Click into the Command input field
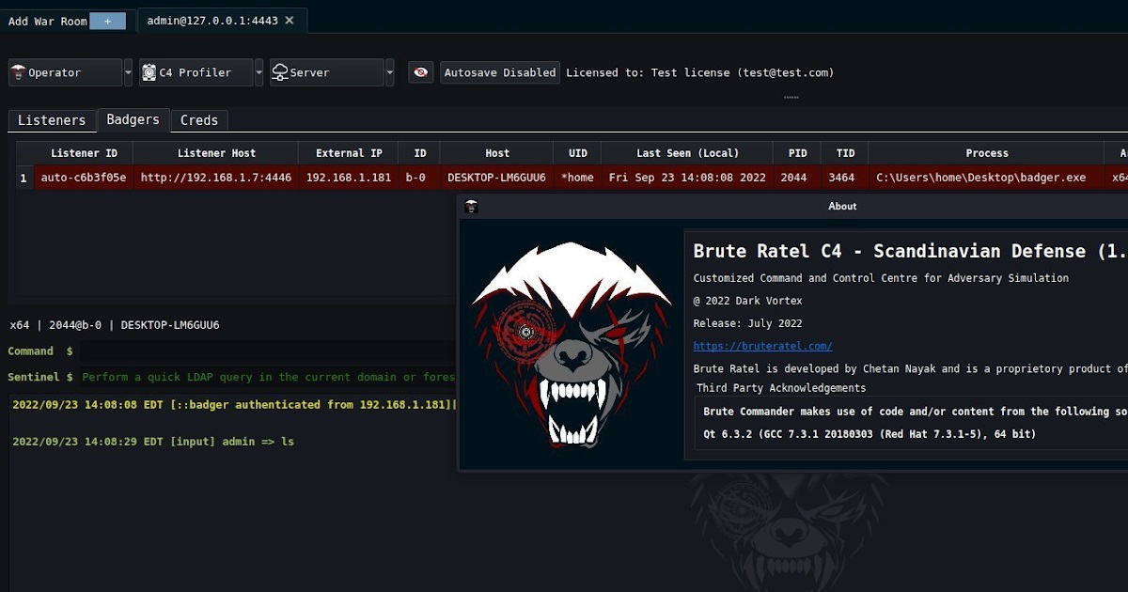Viewport: 1128px width, 592px height. pyautogui.click(x=268, y=351)
